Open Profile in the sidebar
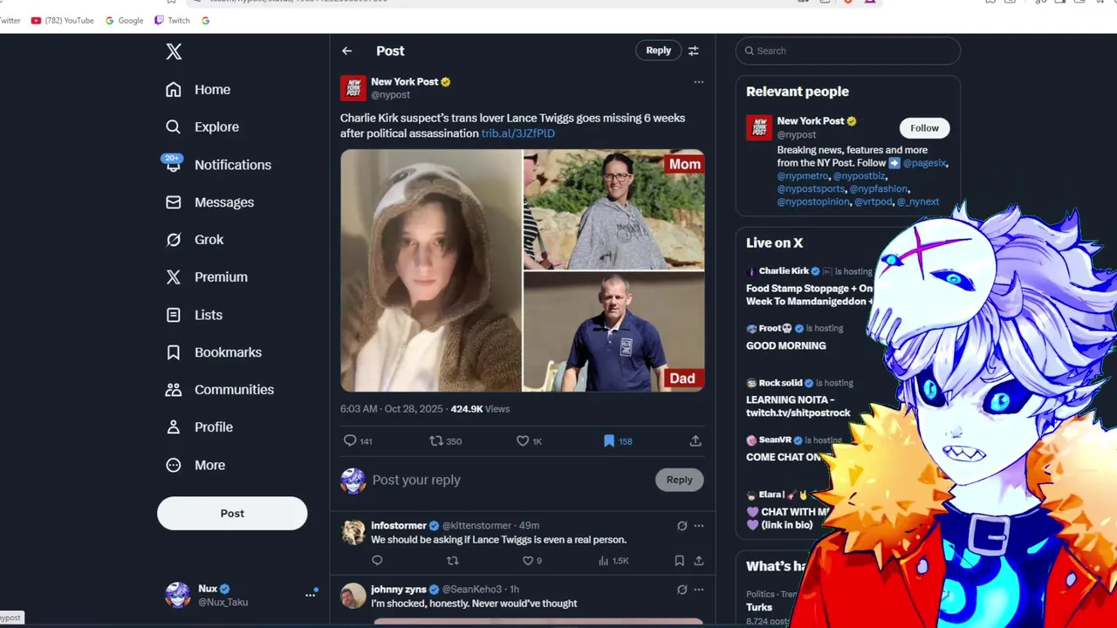The width and height of the screenshot is (1117, 628). click(x=199, y=427)
